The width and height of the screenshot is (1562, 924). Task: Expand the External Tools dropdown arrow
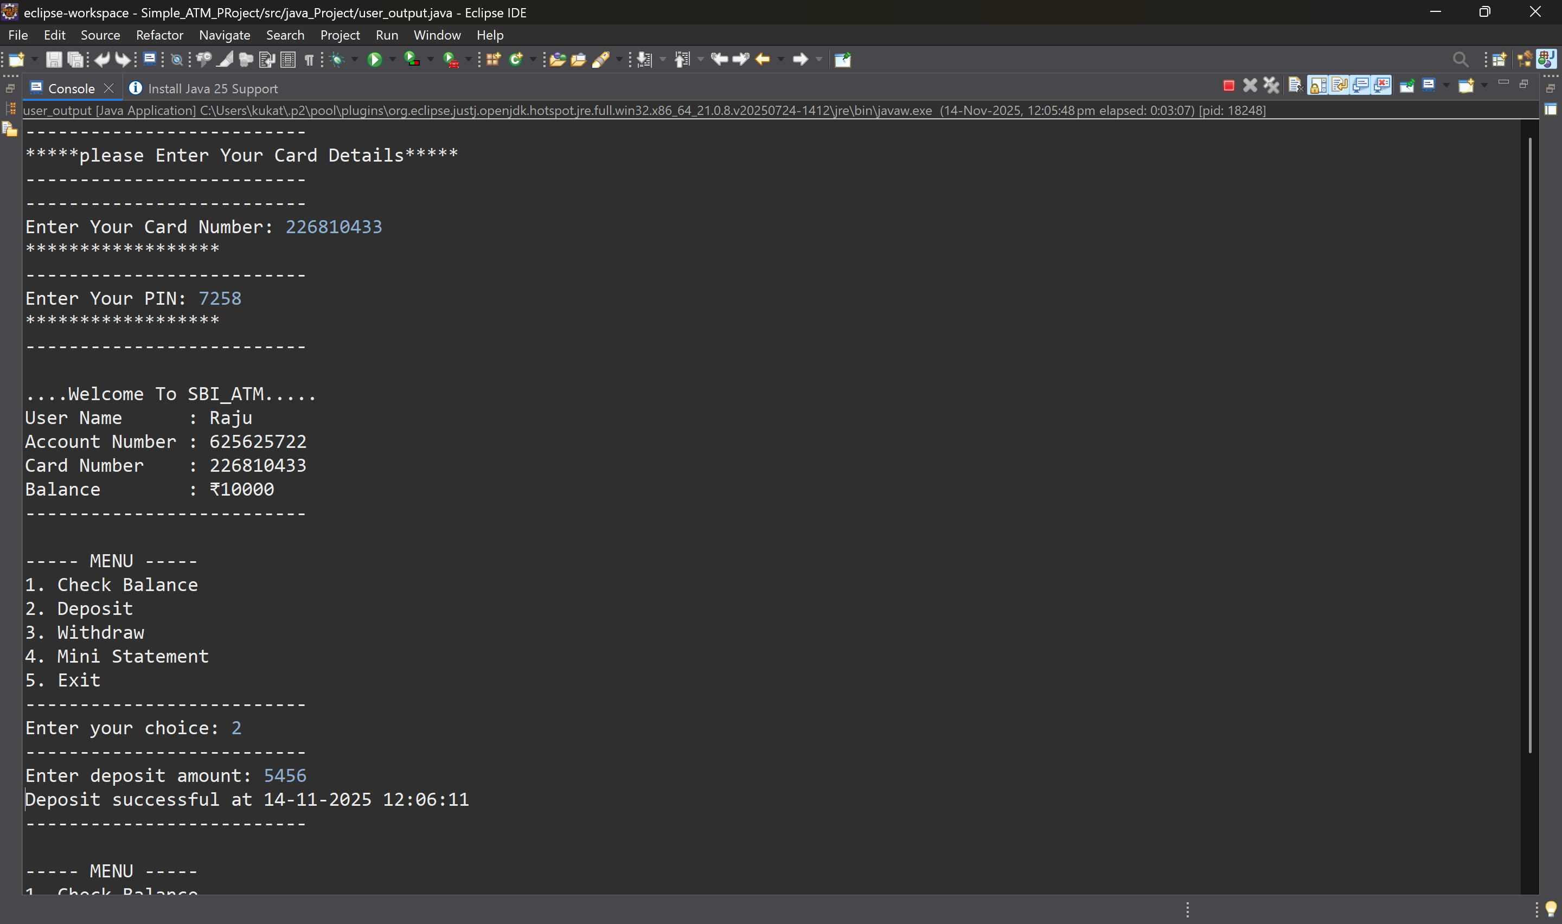point(468,60)
